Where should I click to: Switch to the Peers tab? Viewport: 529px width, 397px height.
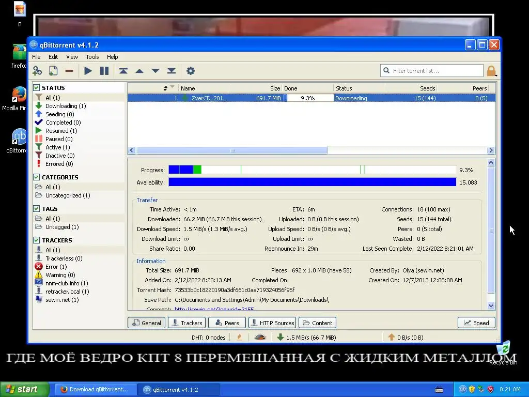(x=227, y=323)
